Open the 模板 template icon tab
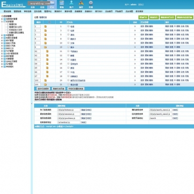The width and height of the screenshot is (194, 194). (x=62, y=4)
